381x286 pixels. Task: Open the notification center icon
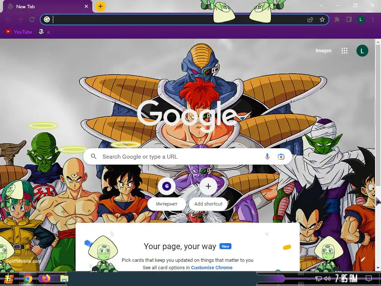[x=369, y=279]
